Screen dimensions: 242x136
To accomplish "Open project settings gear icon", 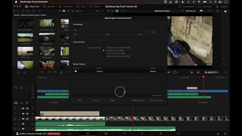I will [225, 134].
